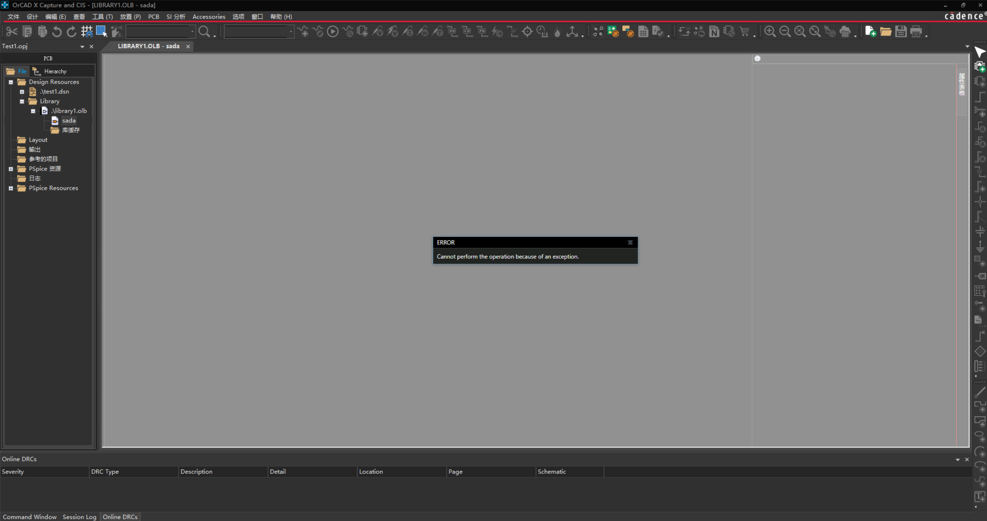Screen dimensions: 987x521
Task: Click the bill of materials table icon
Action: 643,32
